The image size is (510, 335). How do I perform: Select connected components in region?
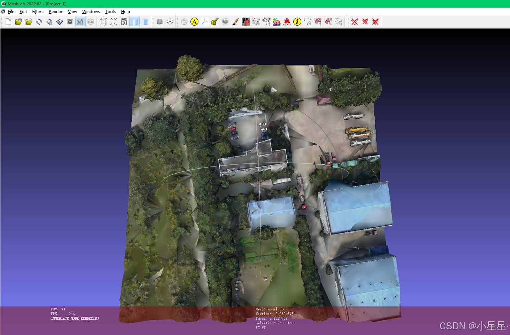click(x=328, y=22)
